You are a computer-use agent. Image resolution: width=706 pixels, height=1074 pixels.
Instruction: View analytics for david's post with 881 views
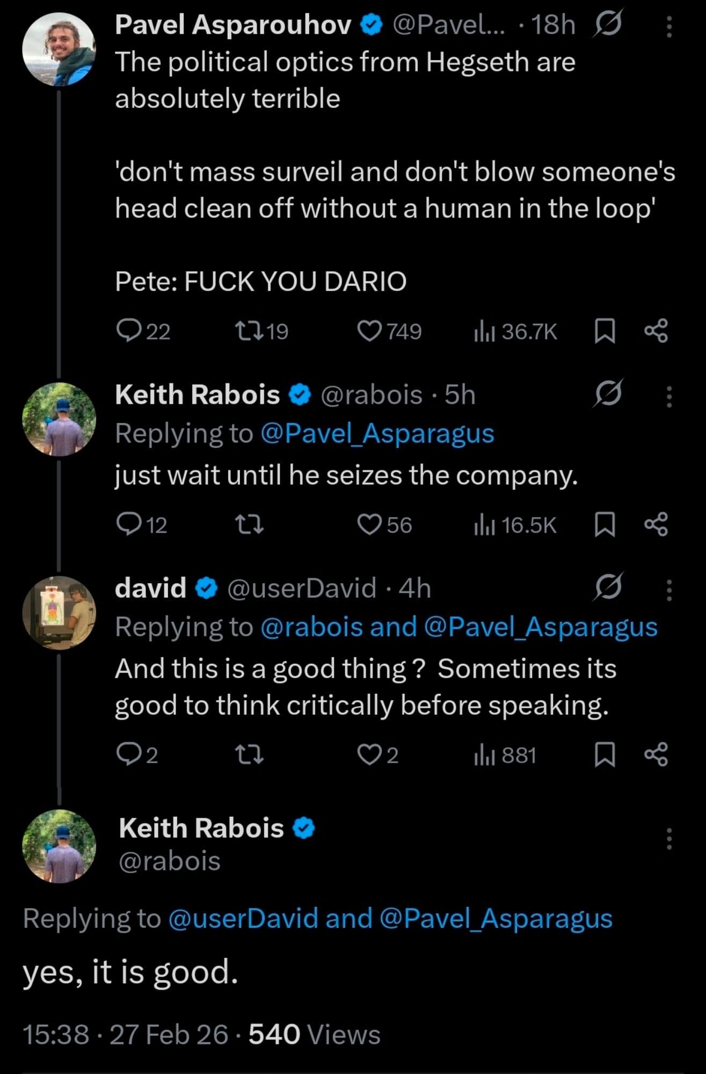[505, 756]
